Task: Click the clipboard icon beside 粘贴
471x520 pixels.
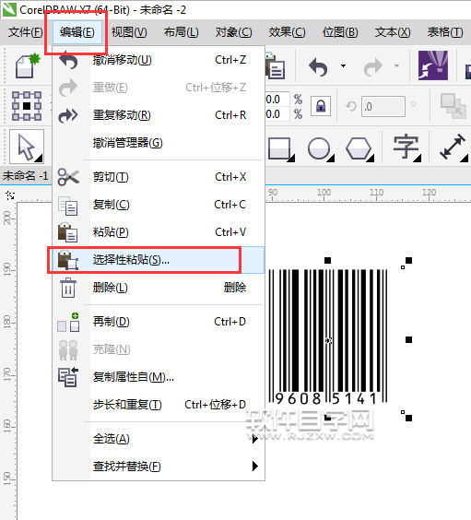Action: (x=68, y=232)
